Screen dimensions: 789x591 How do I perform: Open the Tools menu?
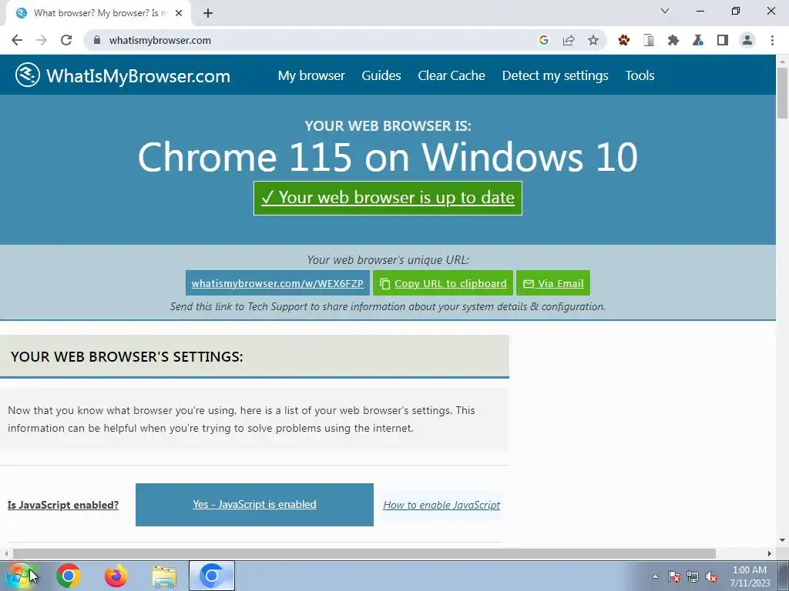640,75
